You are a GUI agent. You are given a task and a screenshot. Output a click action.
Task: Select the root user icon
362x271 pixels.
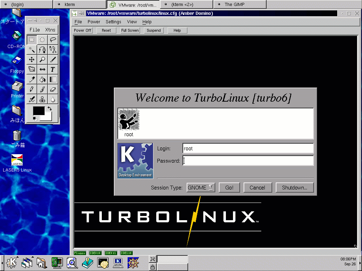pyautogui.click(x=129, y=123)
